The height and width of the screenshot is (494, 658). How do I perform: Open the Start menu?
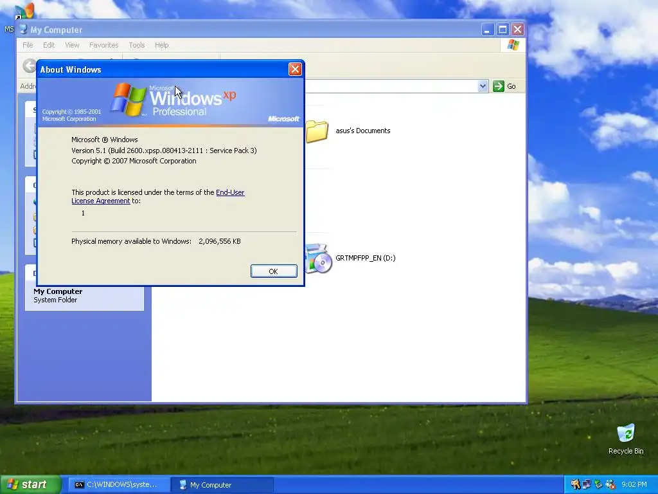tap(30, 485)
